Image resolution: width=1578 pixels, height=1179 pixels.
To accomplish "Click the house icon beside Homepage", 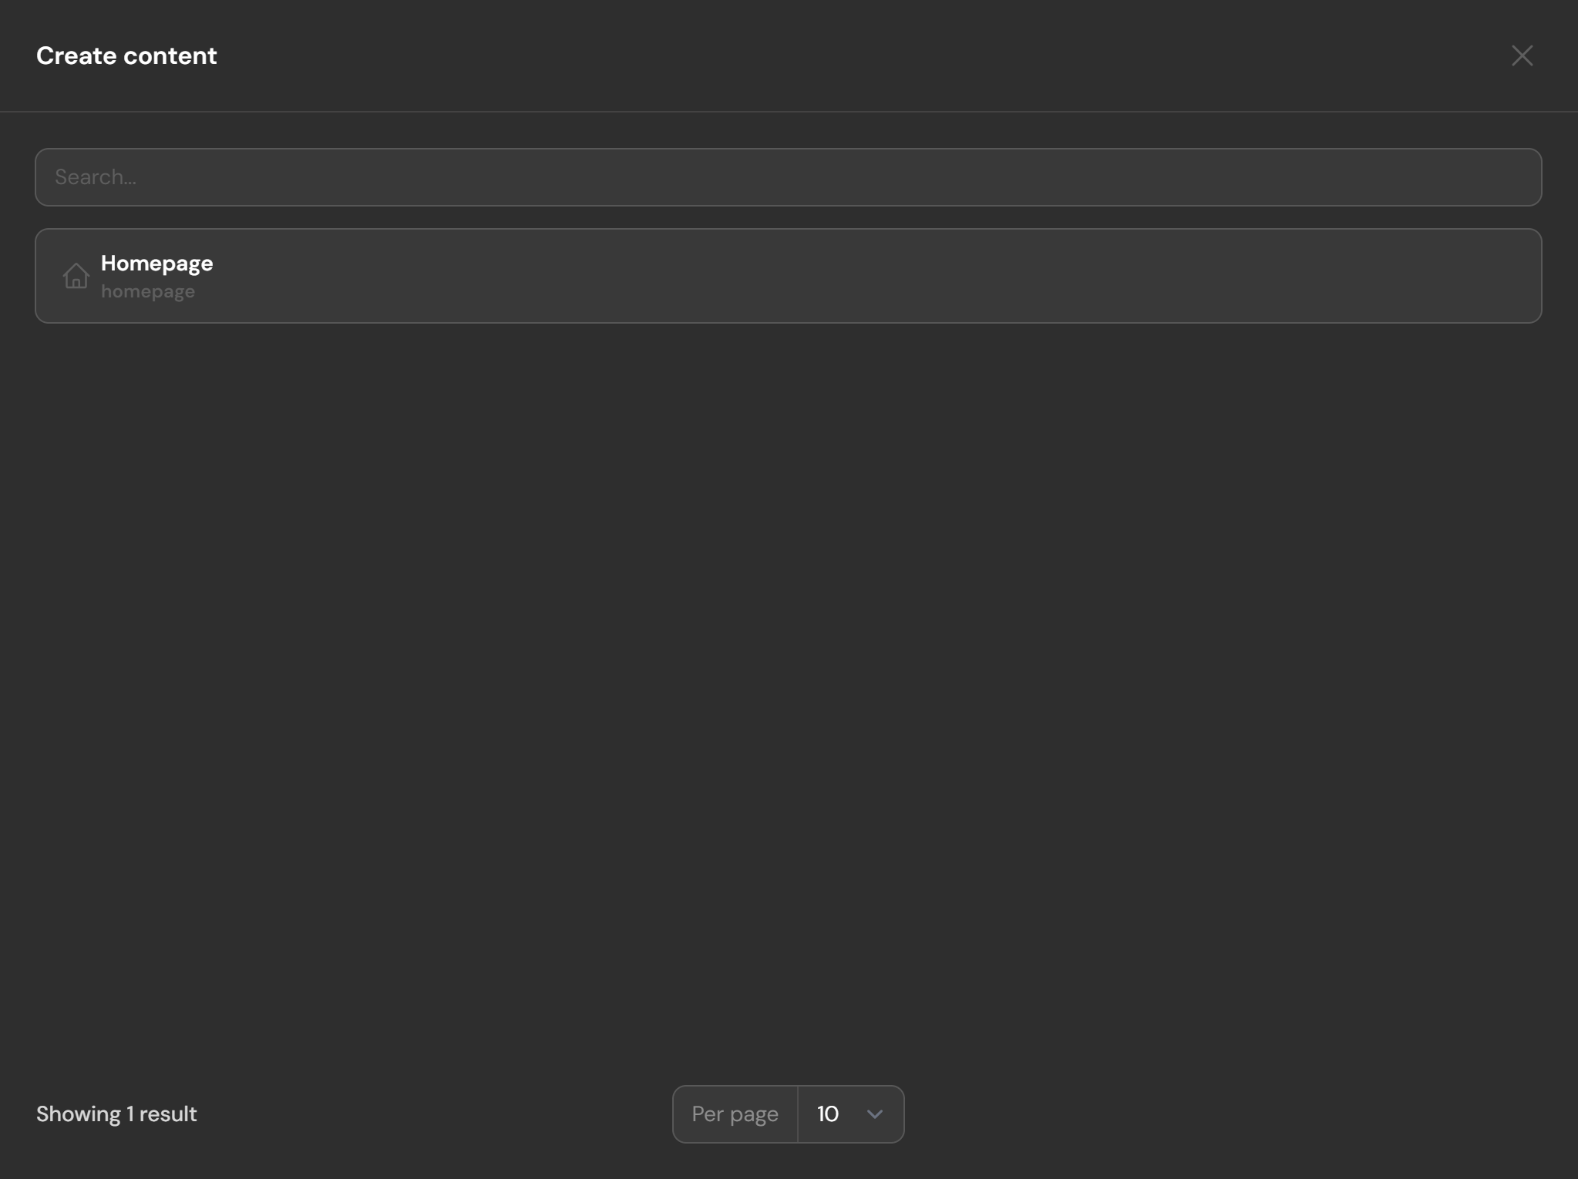I will point(76,276).
